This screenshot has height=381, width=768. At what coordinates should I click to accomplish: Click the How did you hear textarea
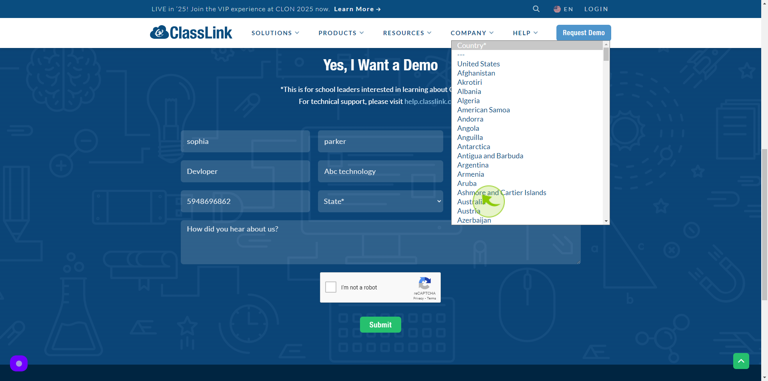click(x=380, y=242)
